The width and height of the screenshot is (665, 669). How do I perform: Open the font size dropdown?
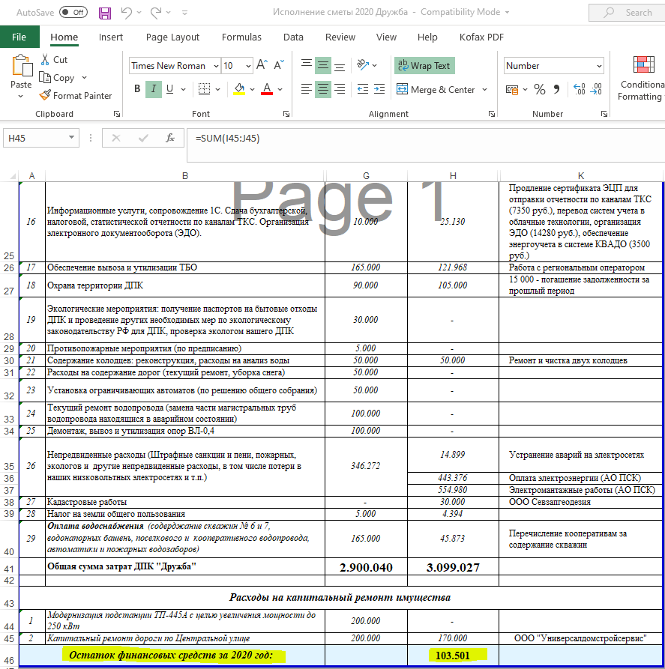(x=248, y=66)
